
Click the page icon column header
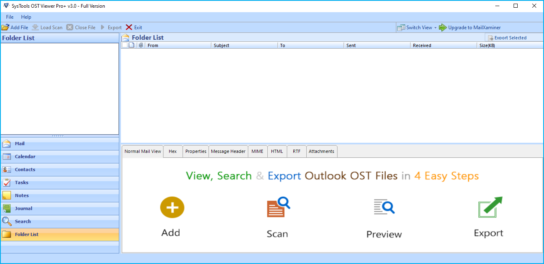point(131,45)
